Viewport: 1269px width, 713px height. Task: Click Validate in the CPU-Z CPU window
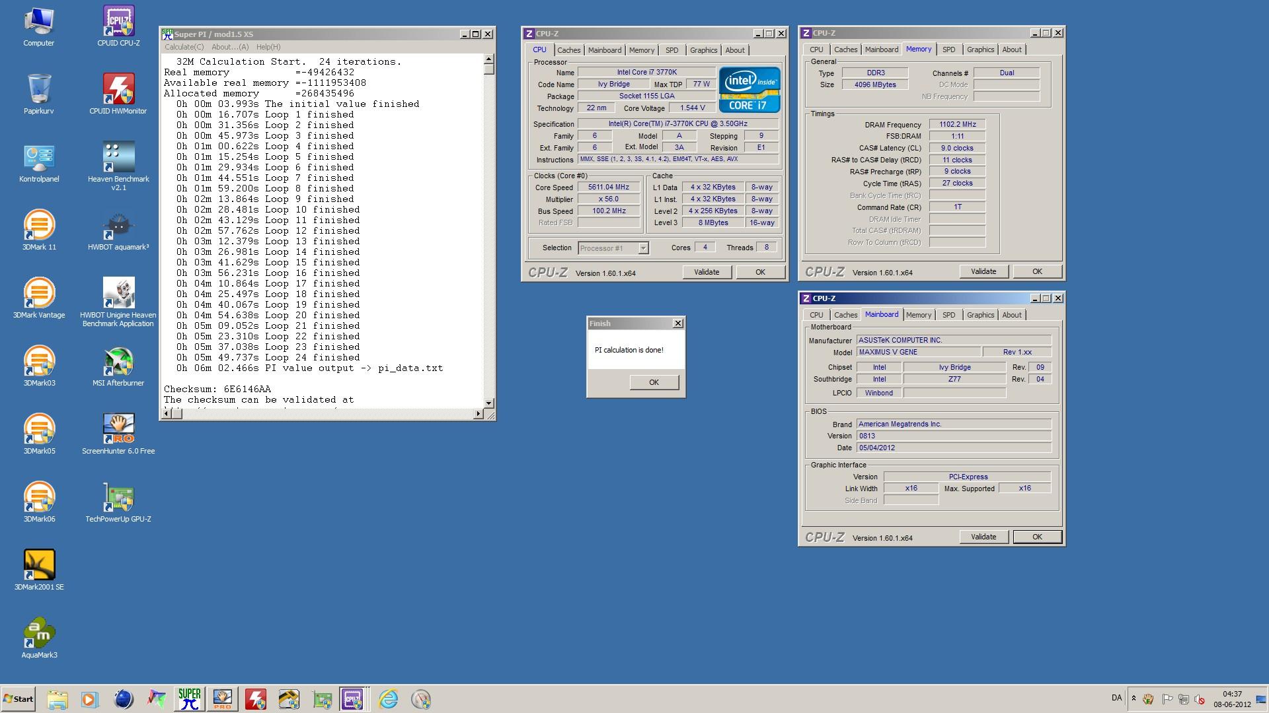click(x=707, y=272)
